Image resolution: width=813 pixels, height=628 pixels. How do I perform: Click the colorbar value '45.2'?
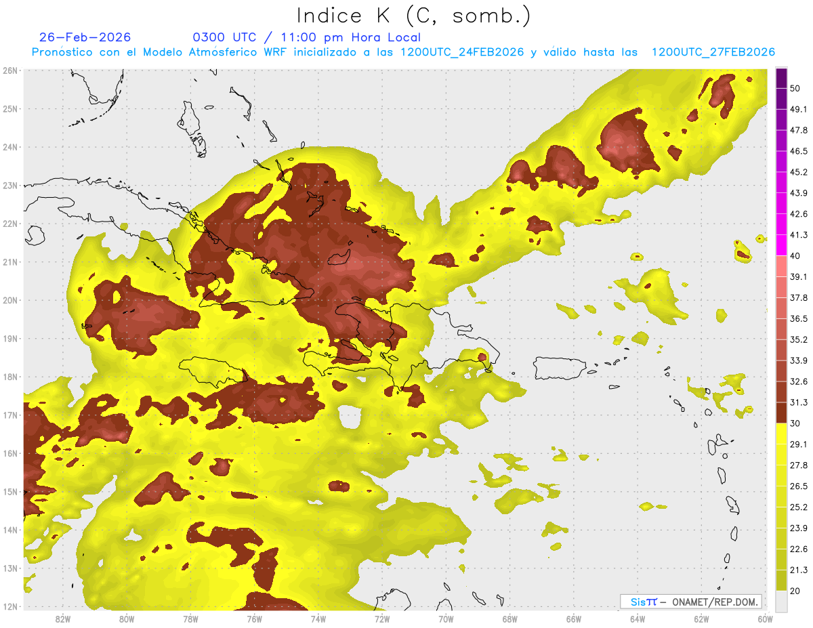pyautogui.click(x=798, y=172)
